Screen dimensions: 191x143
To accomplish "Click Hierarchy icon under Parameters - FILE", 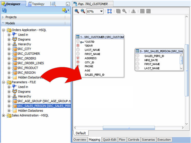I will pos(15,96).
